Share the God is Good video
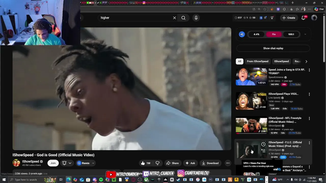326x183 pixels. click(x=172, y=163)
